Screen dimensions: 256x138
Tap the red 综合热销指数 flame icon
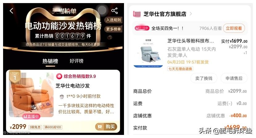59,76
